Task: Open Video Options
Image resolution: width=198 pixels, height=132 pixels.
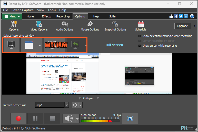Action: click(39, 26)
